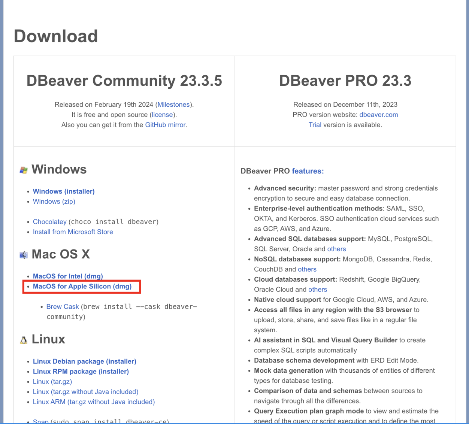Download Linux (tar.gz without Java included)
The image size is (469, 424).
[86, 392]
